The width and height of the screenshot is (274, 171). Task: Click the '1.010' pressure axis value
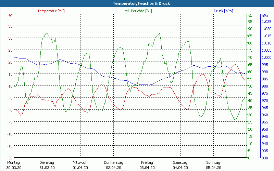[266, 43]
